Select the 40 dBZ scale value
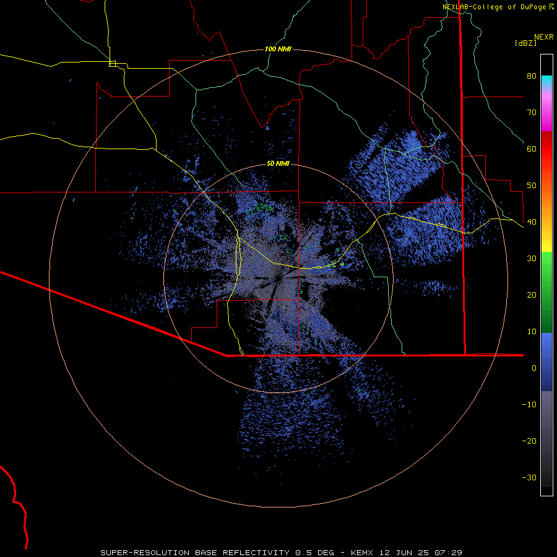Viewport: 557px width, 557px height. pos(532,222)
